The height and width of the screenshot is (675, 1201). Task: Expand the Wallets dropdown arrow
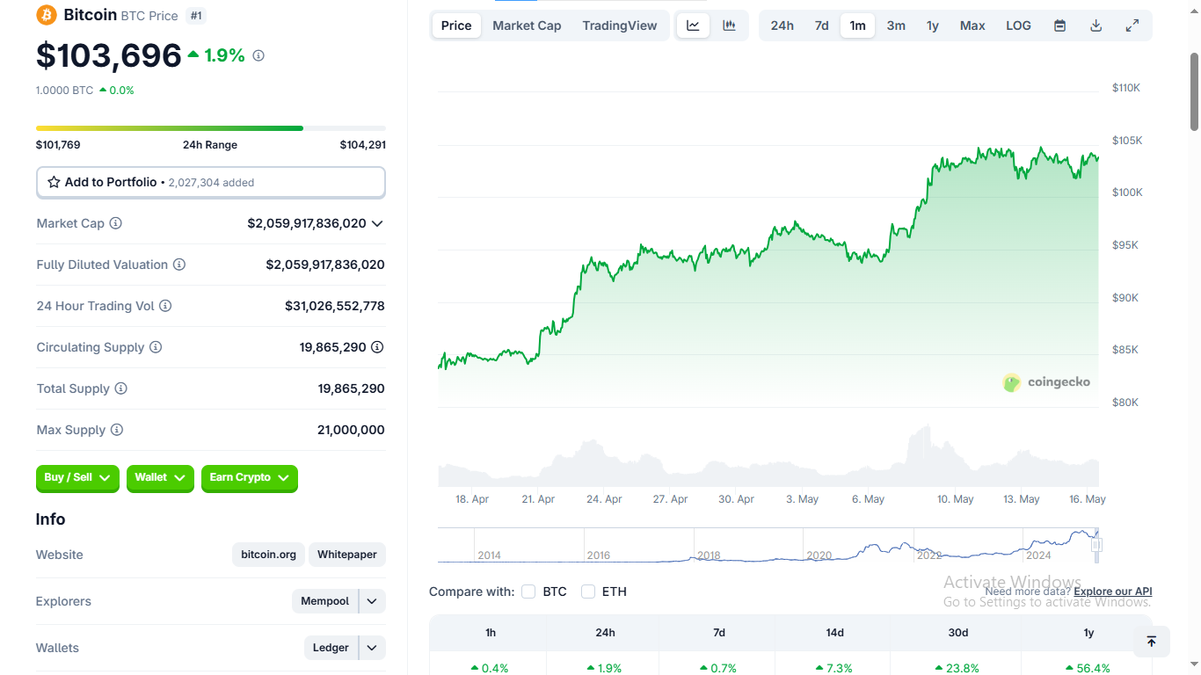[x=372, y=648]
